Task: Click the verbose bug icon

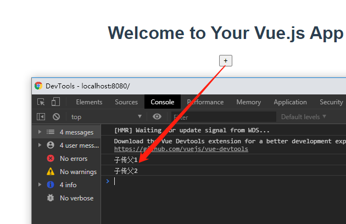Action: (51, 198)
